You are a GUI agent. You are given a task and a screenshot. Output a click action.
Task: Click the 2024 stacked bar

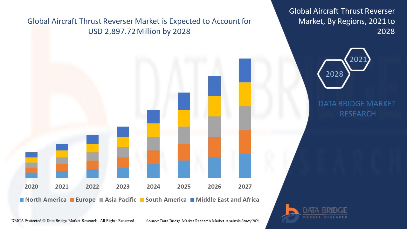click(x=153, y=143)
